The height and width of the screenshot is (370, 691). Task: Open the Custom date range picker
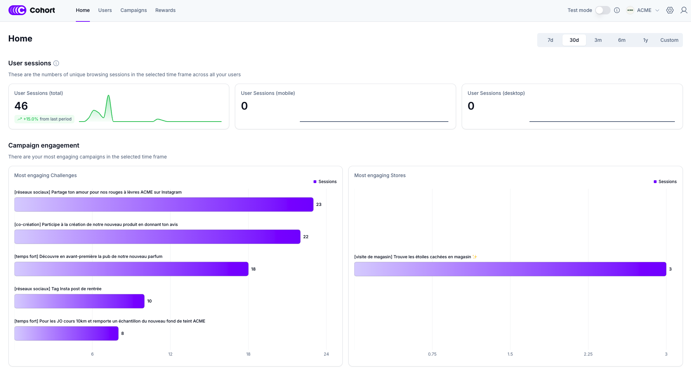(x=669, y=40)
